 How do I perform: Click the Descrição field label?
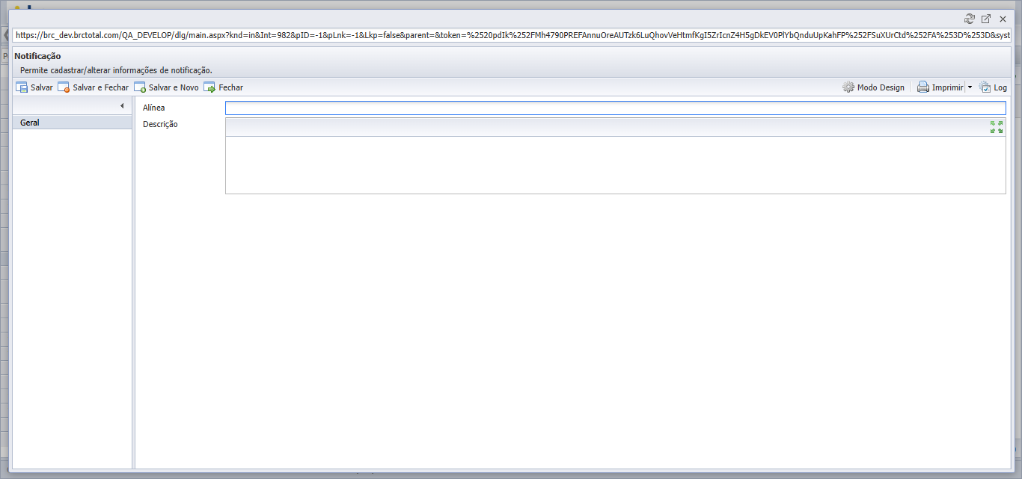point(160,124)
